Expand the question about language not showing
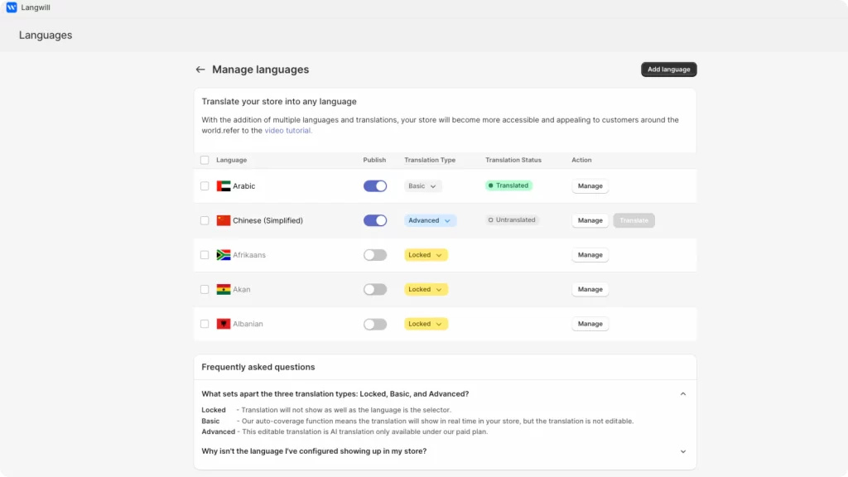Image resolution: width=848 pixels, height=477 pixels. [x=683, y=451]
